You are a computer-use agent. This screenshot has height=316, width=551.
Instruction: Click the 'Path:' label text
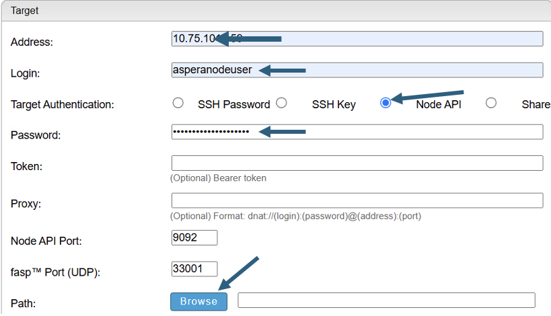point(23,303)
